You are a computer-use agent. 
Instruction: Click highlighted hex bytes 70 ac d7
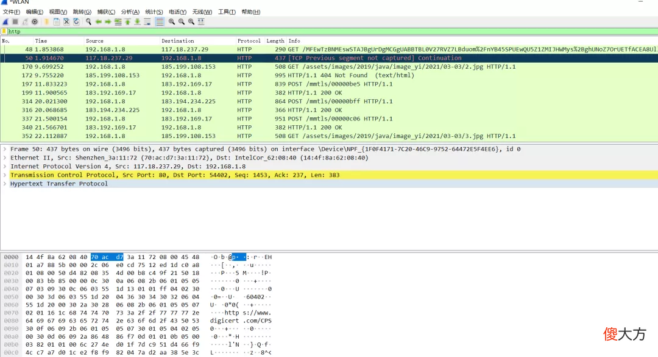(x=107, y=257)
